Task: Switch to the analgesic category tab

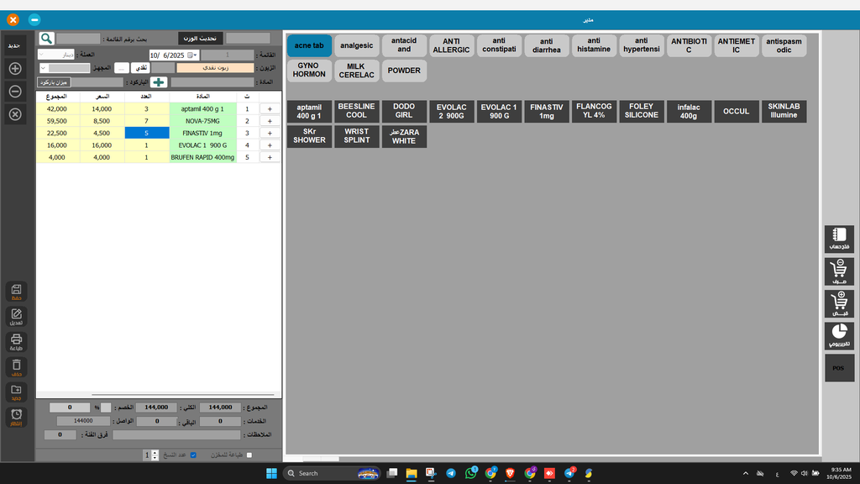Action: (x=357, y=45)
